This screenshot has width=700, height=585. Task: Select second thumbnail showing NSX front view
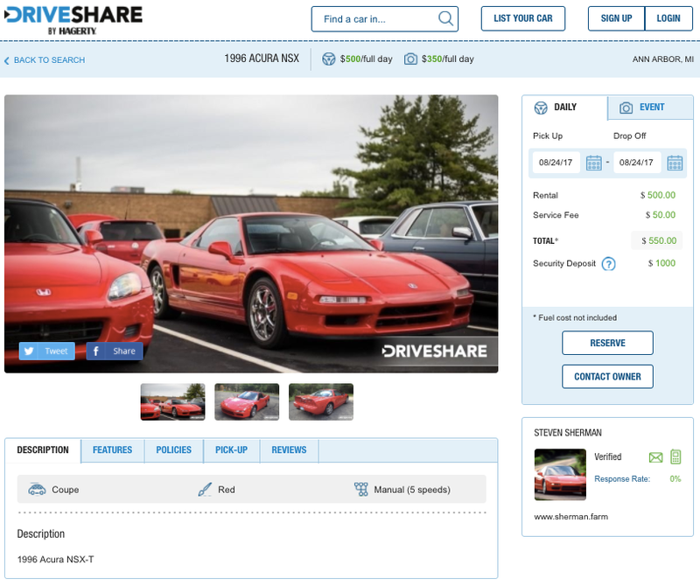(x=247, y=401)
